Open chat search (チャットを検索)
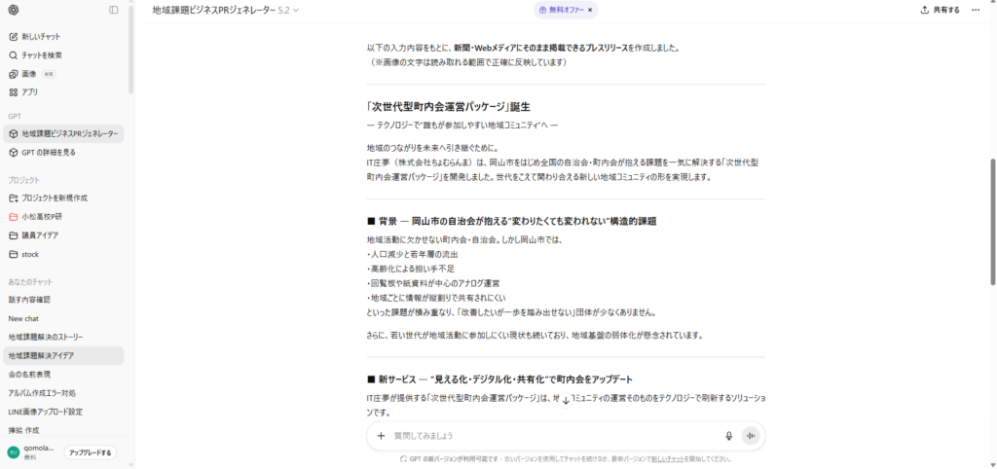997x469 pixels. click(41, 55)
